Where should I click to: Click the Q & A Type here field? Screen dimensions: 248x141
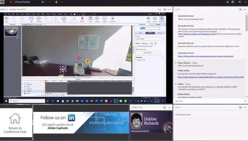[x=209, y=101]
